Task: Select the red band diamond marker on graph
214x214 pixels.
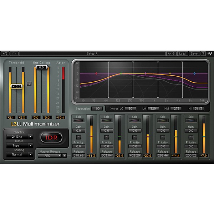Action: 96,73
